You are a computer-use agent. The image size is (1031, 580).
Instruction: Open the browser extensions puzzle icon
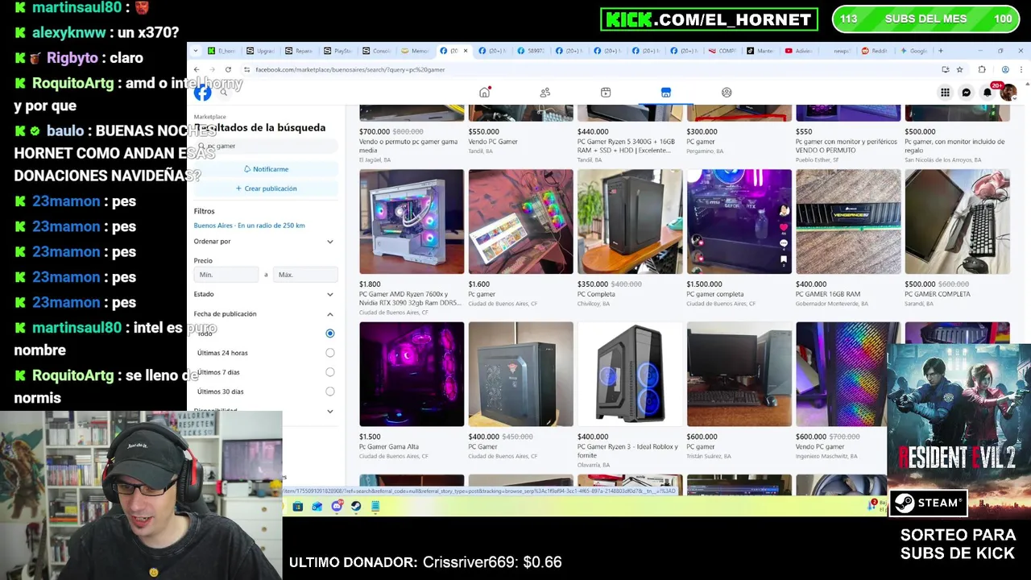(982, 69)
